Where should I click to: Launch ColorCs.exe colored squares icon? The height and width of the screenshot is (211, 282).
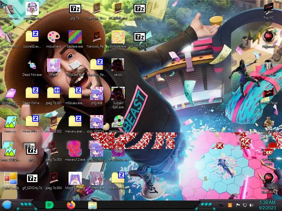pyautogui.click(x=10, y=178)
